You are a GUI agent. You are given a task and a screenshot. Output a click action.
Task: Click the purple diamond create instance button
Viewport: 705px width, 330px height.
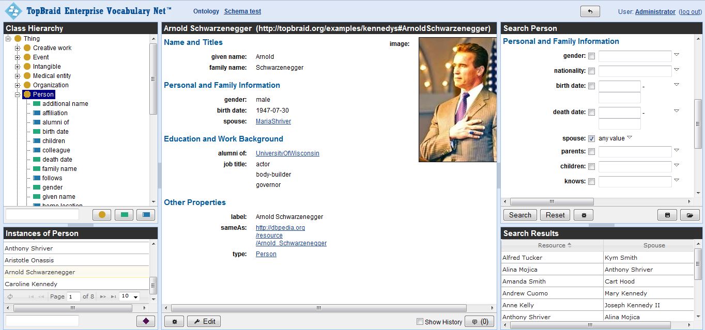[146, 321]
